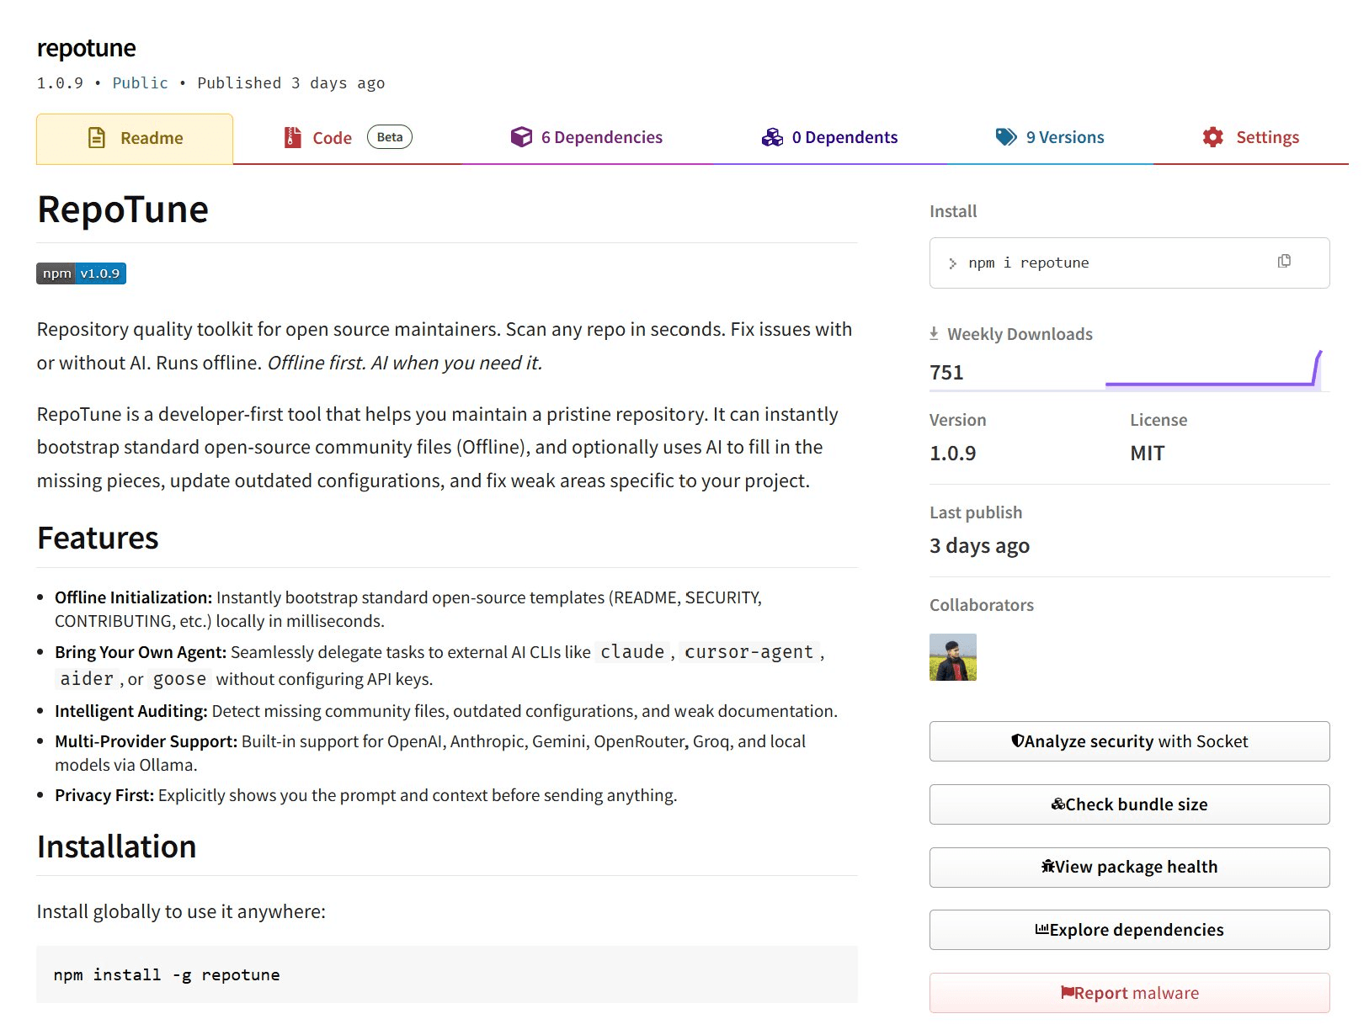Click the 'Intelligent Auditing:' bullet label

[x=131, y=711]
